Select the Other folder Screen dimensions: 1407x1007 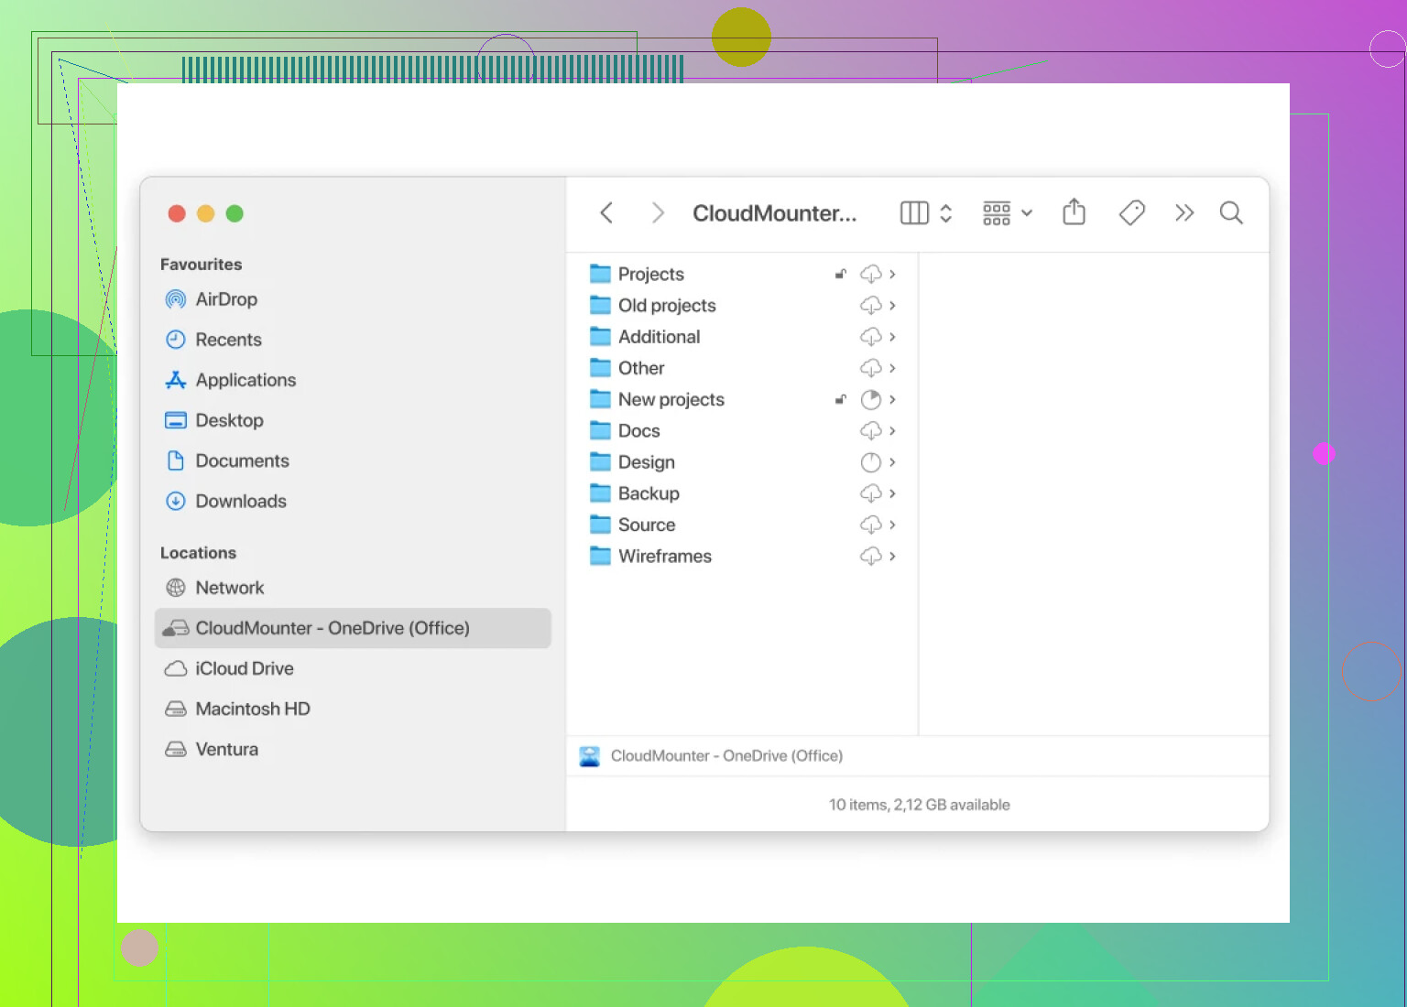click(743, 368)
